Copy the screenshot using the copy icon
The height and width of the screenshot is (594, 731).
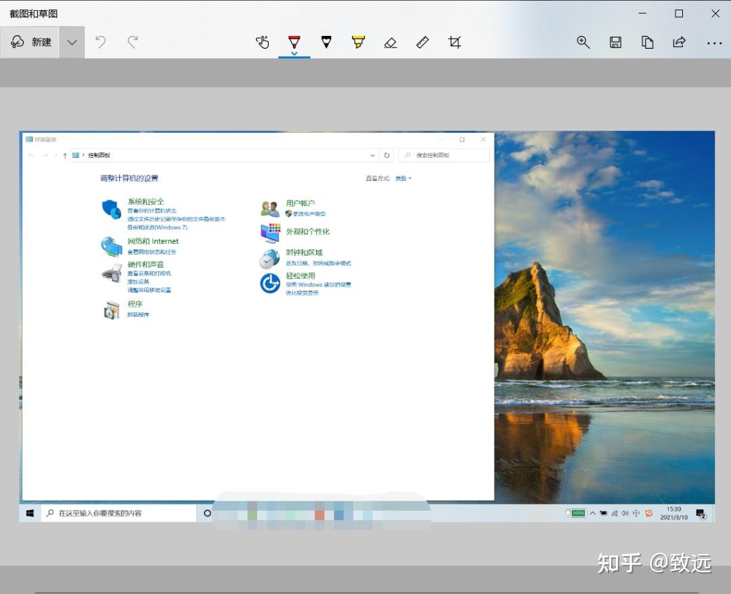[x=647, y=42]
